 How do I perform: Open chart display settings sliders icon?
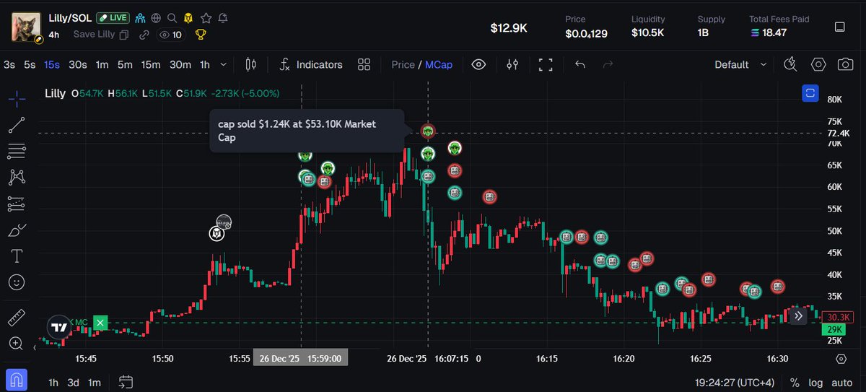point(512,64)
